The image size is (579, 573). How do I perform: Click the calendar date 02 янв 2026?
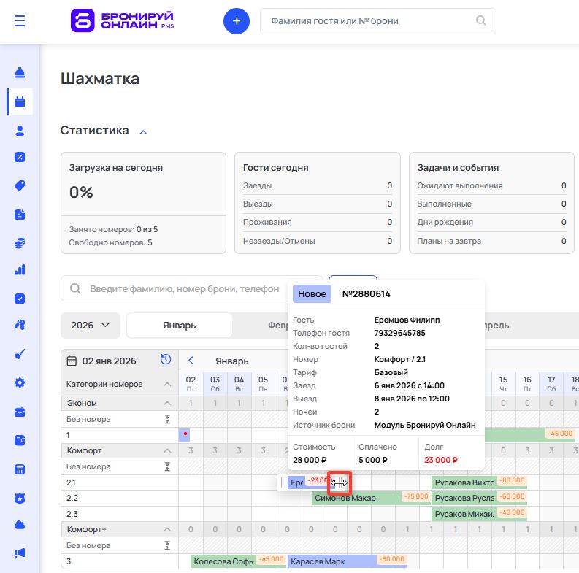tap(108, 361)
